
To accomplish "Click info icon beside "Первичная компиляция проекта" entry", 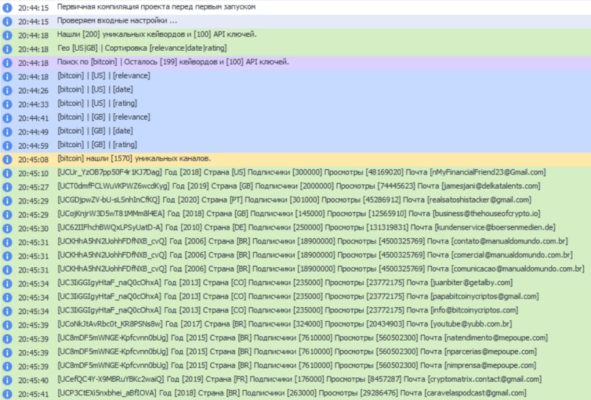I will coord(7,7).
